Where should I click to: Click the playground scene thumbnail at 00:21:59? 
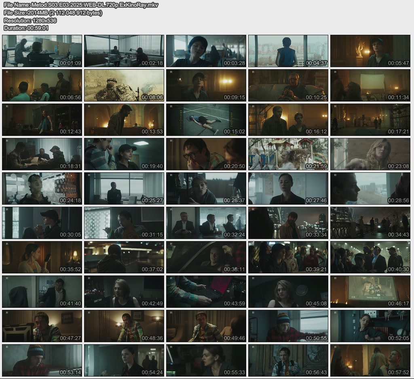[288, 154]
